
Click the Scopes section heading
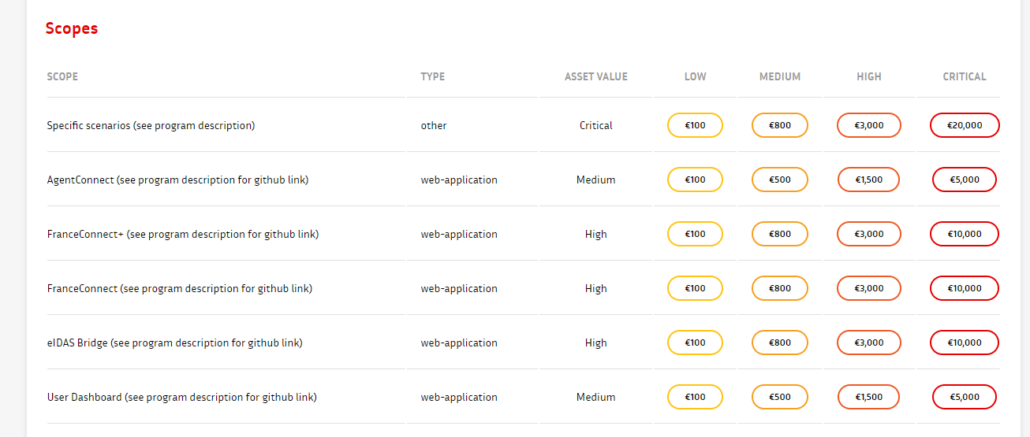point(72,28)
